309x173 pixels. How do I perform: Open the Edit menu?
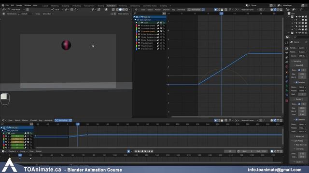[x=13, y=5]
